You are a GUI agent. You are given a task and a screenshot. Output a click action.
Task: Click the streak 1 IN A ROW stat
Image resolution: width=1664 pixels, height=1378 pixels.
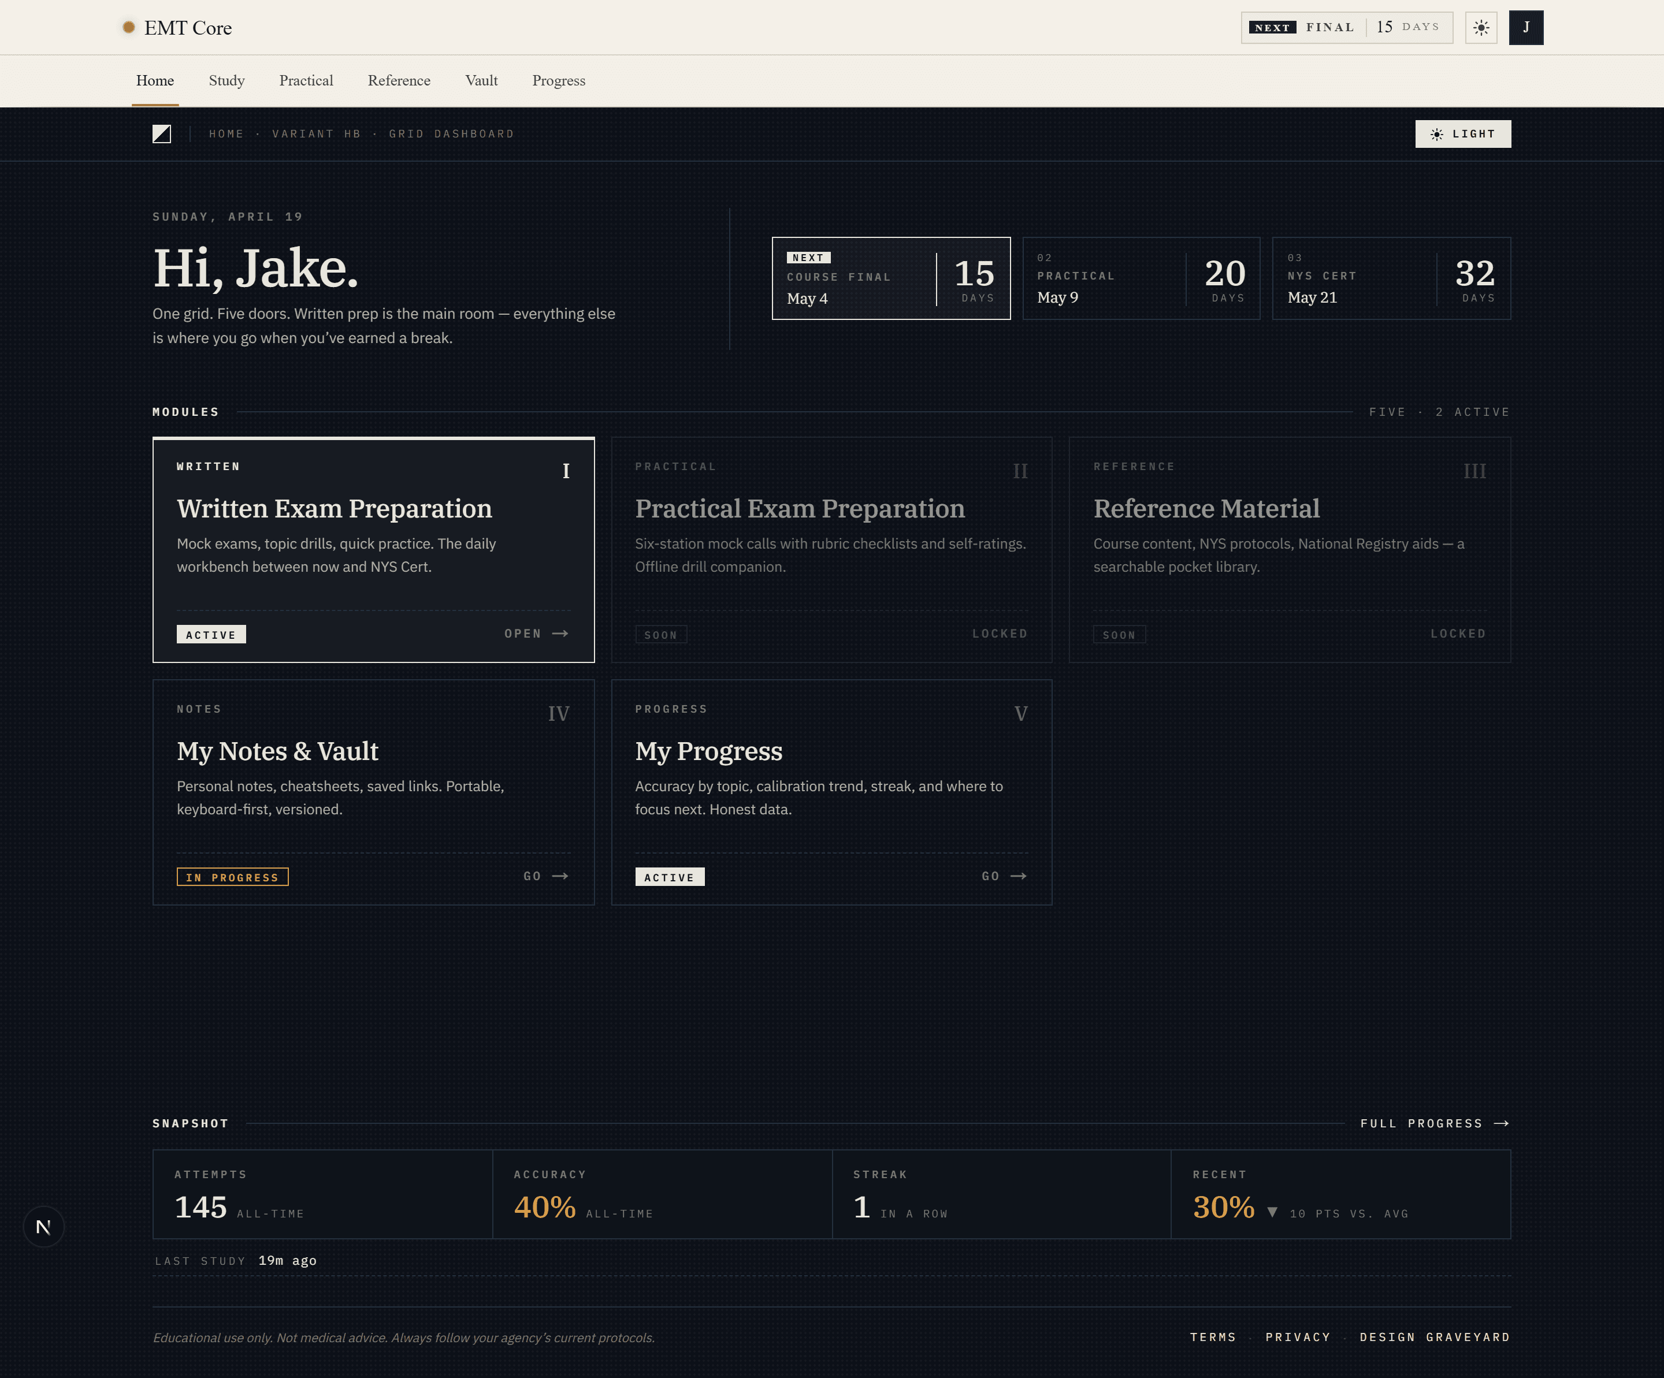coord(1001,1194)
